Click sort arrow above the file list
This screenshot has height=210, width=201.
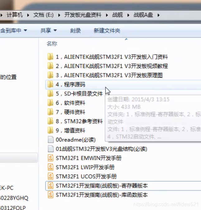point(126,39)
